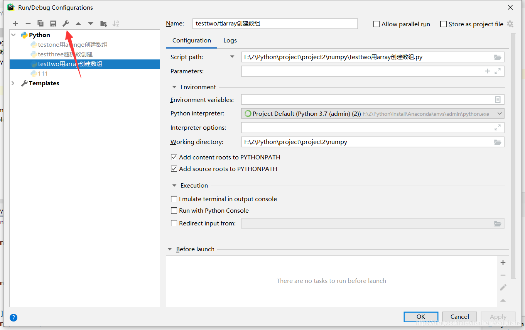Close the Run/Debug Configurations dialog
Screen dimensions: 525x330
510,7
